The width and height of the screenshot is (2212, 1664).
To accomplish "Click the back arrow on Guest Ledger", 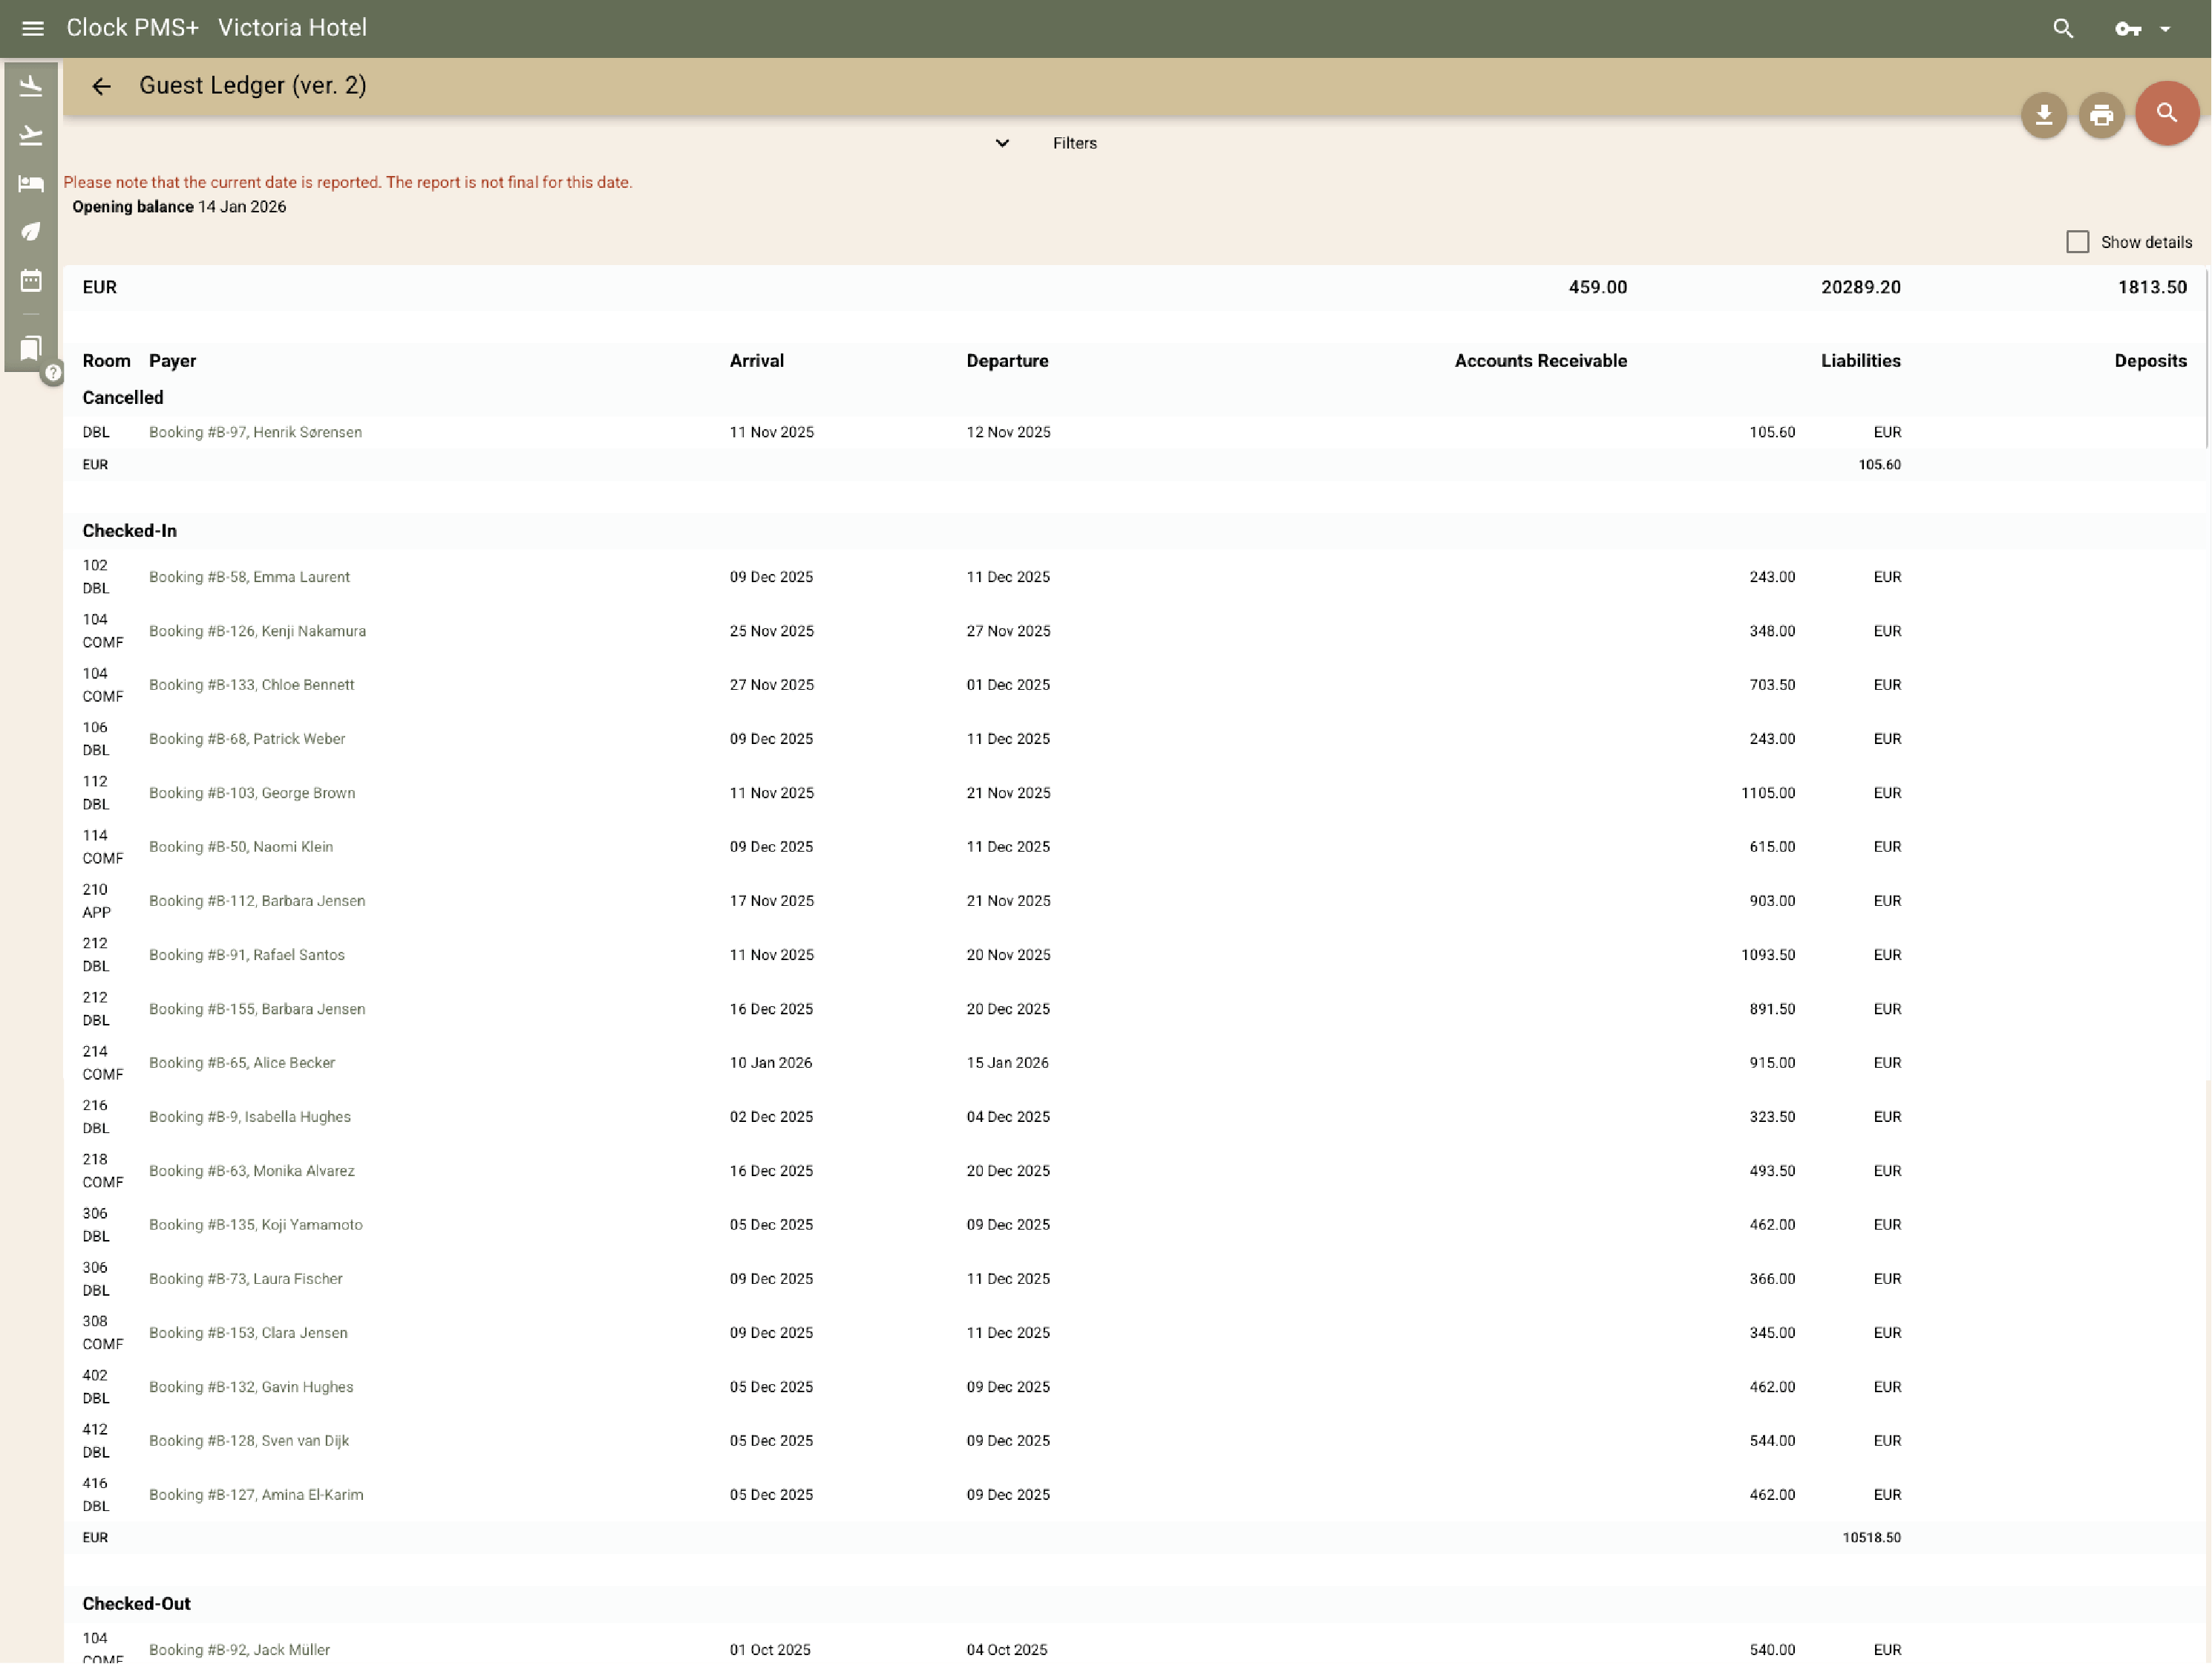I will point(101,86).
